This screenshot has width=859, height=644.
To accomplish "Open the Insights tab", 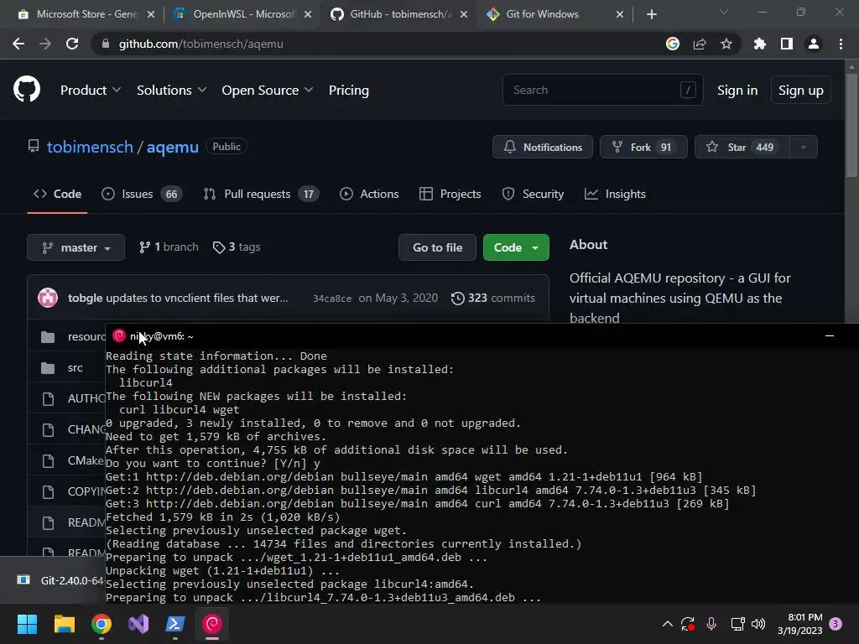I will tap(615, 194).
